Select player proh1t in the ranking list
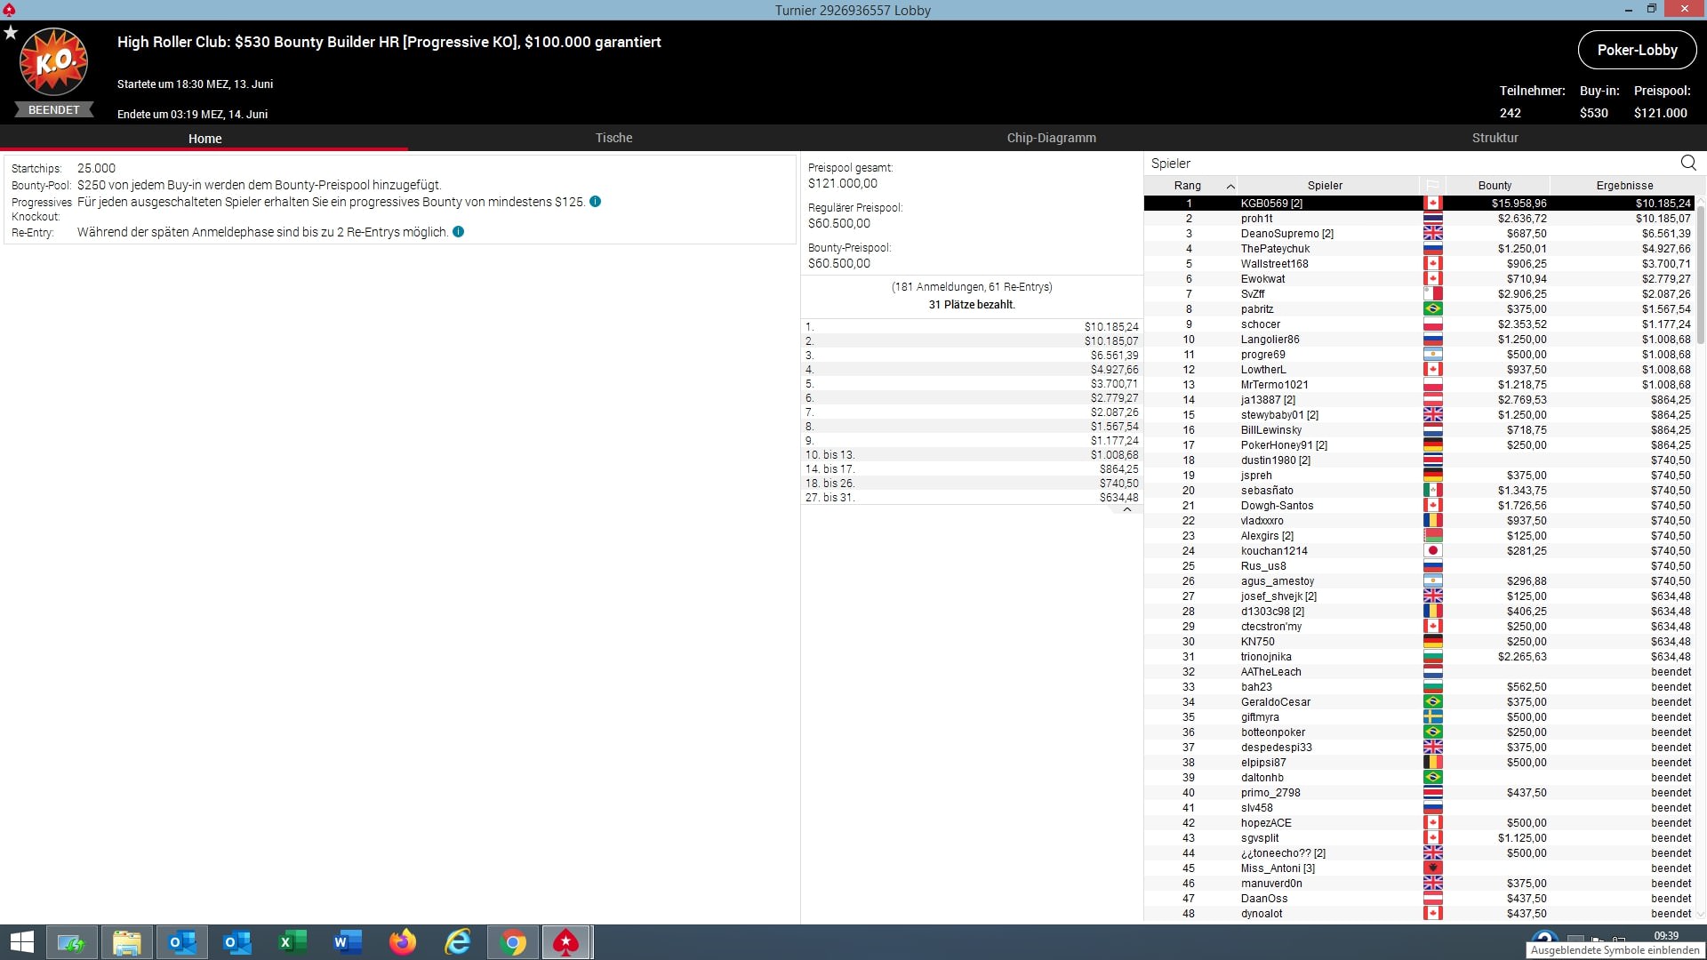Image resolution: width=1707 pixels, height=960 pixels. pos(1257,219)
